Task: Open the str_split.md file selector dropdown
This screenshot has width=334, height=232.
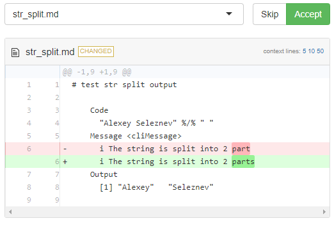Action: point(124,14)
